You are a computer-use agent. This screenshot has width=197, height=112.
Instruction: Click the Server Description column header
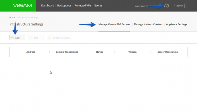pyautogui.click(x=167, y=52)
